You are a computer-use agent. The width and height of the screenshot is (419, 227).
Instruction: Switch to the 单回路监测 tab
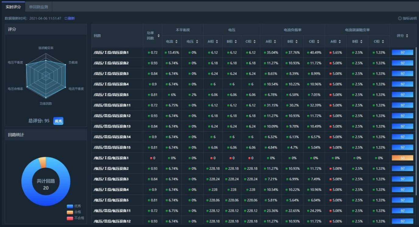[38, 7]
